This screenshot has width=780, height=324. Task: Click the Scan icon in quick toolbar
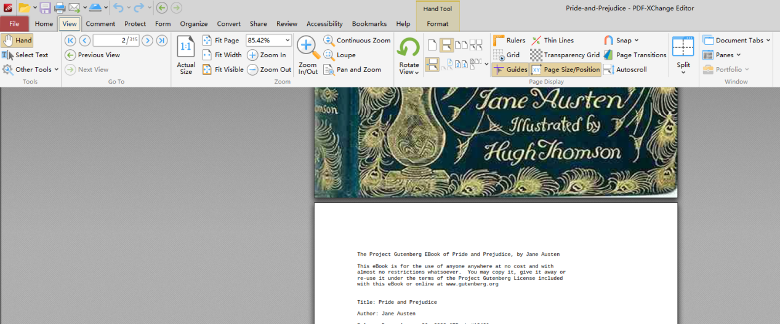[95, 8]
